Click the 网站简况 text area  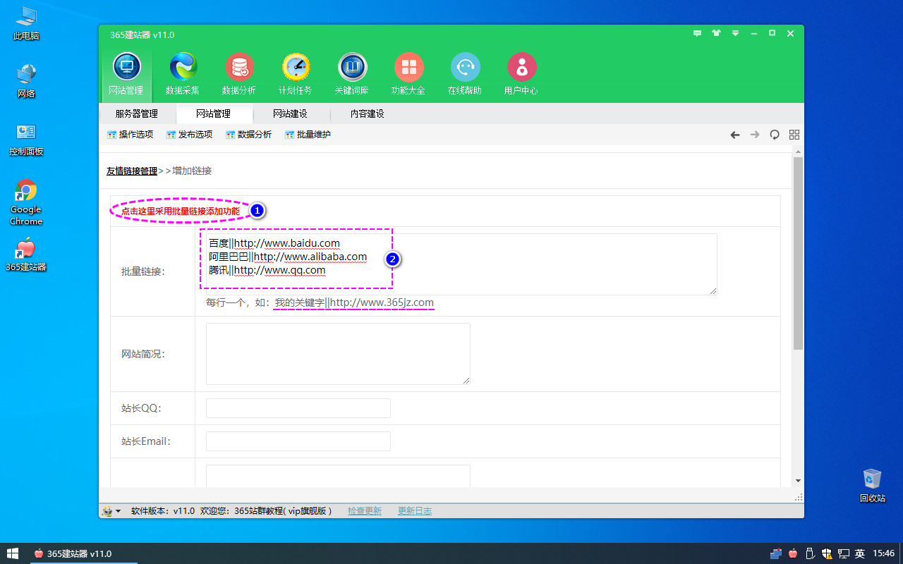click(x=338, y=354)
